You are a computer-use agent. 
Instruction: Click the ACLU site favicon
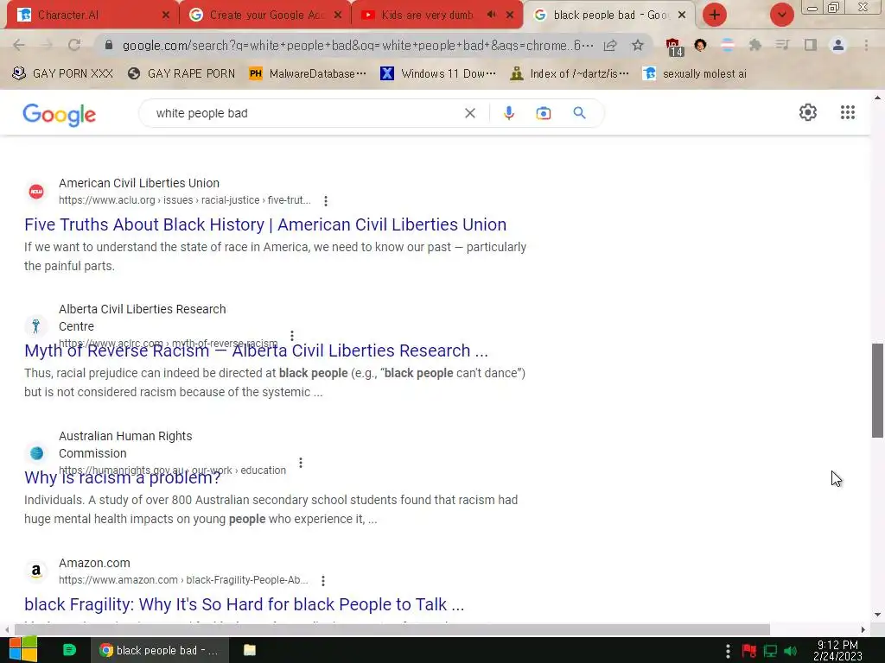point(36,192)
